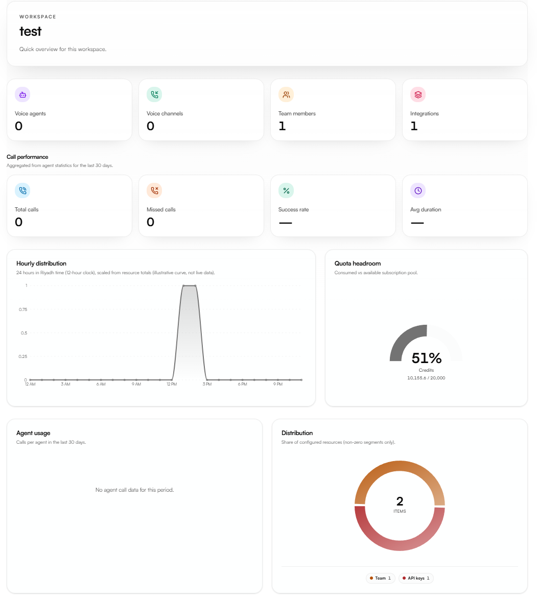Click the workspace name test heading
The width and height of the screenshot is (537, 600).
(x=31, y=31)
